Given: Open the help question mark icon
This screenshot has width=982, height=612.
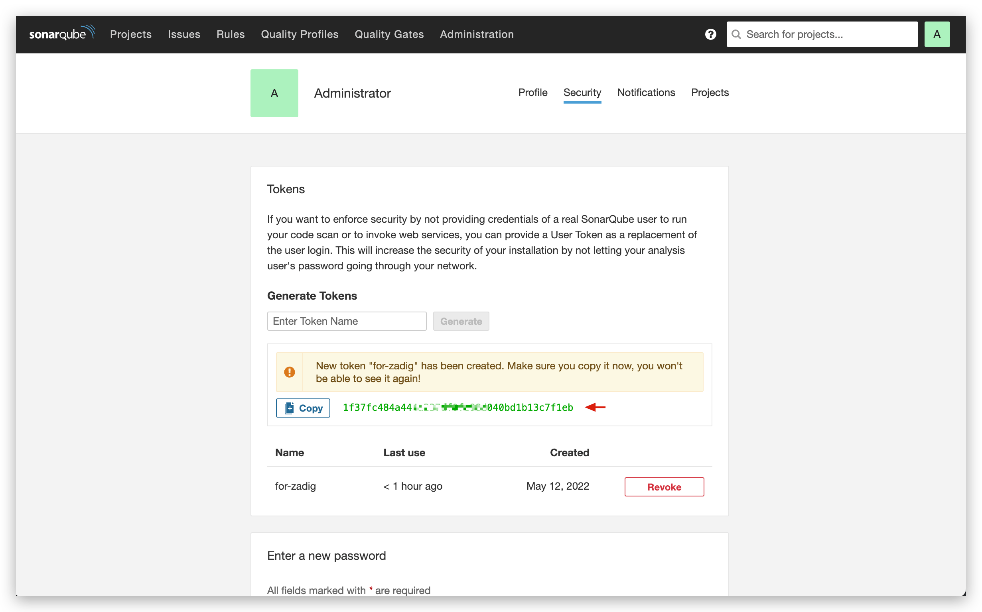Looking at the screenshot, I should click(x=710, y=34).
